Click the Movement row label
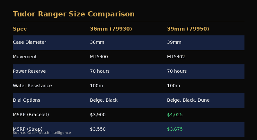 click(25, 57)
